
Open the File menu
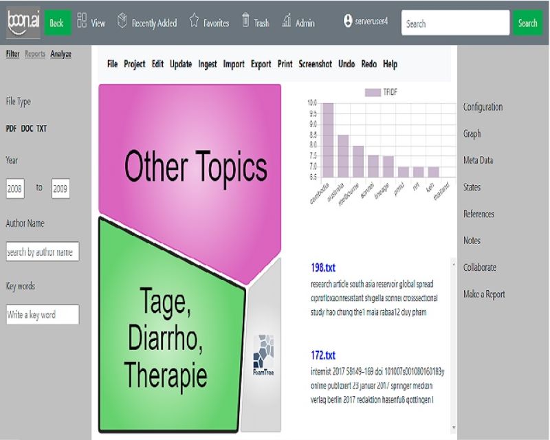point(112,64)
